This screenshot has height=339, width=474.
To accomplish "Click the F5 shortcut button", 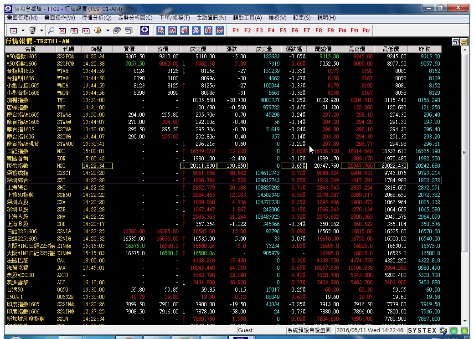I will point(283,31).
